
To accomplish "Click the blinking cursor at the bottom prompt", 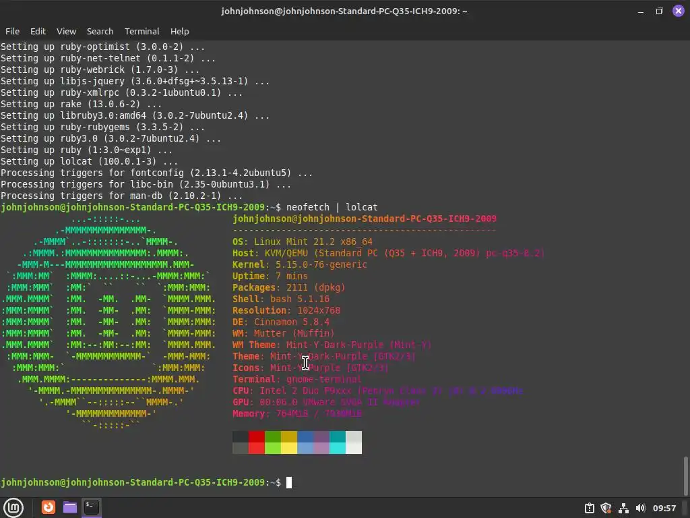I will point(289,482).
